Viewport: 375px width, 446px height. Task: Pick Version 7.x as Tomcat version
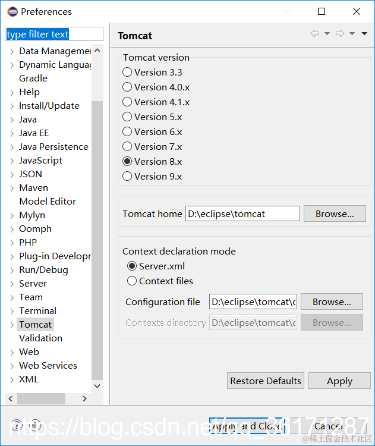point(127,146)
